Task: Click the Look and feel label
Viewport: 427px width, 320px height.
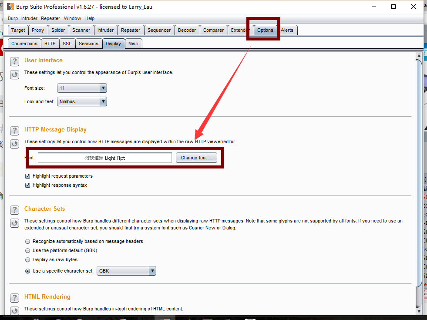Action: coord(39,101)
